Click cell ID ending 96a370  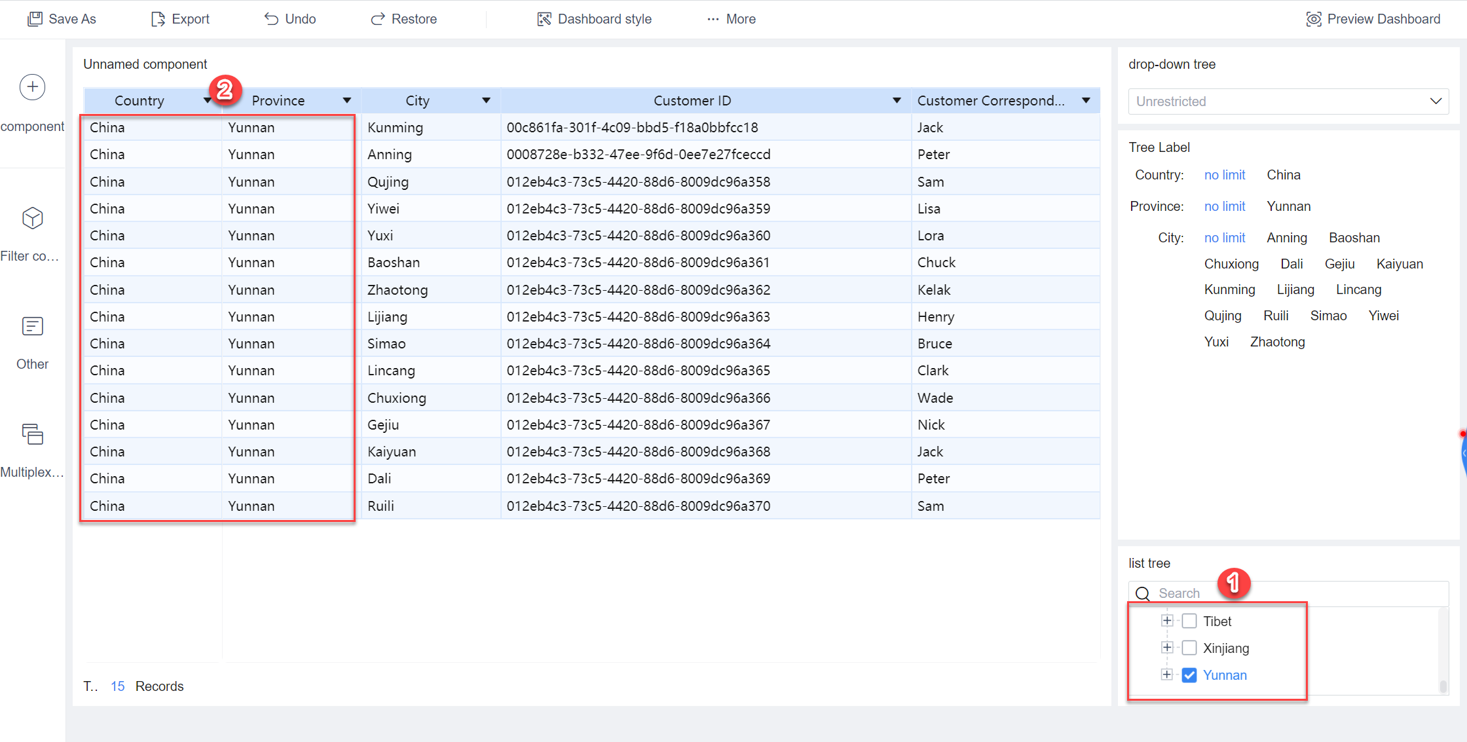(x=705, y=506)
